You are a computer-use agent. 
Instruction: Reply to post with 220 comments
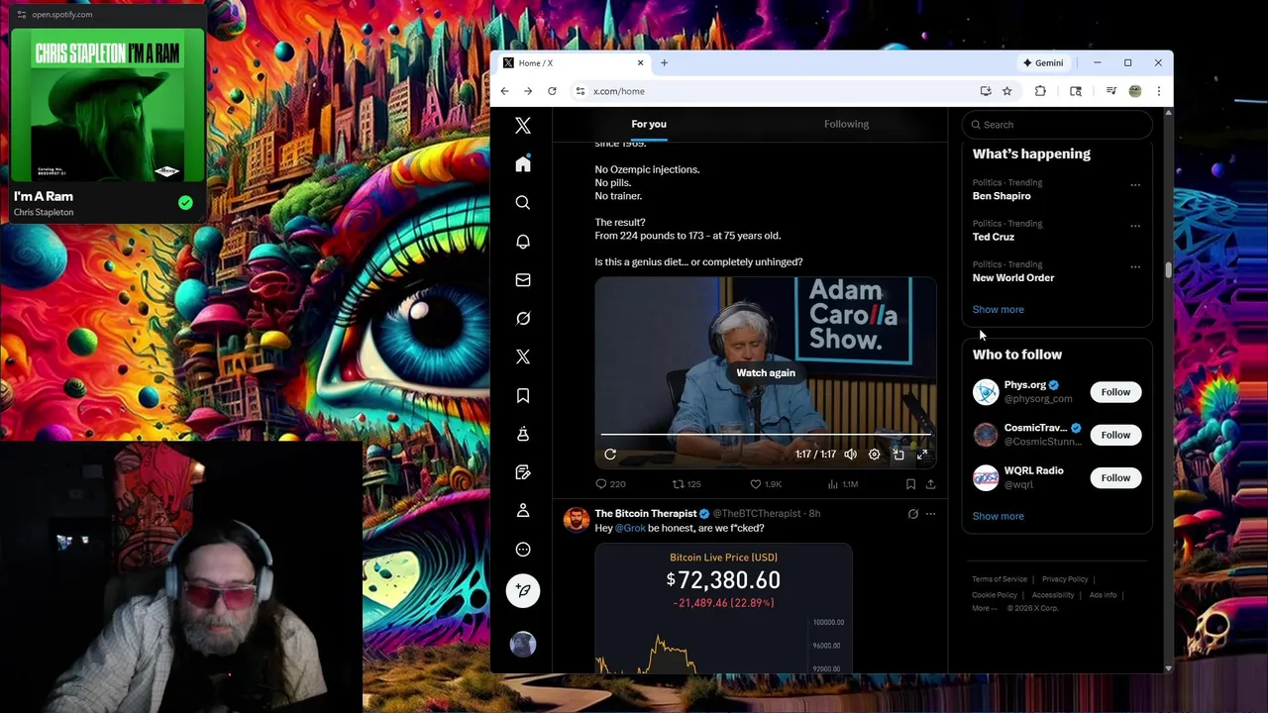(610, 484)
